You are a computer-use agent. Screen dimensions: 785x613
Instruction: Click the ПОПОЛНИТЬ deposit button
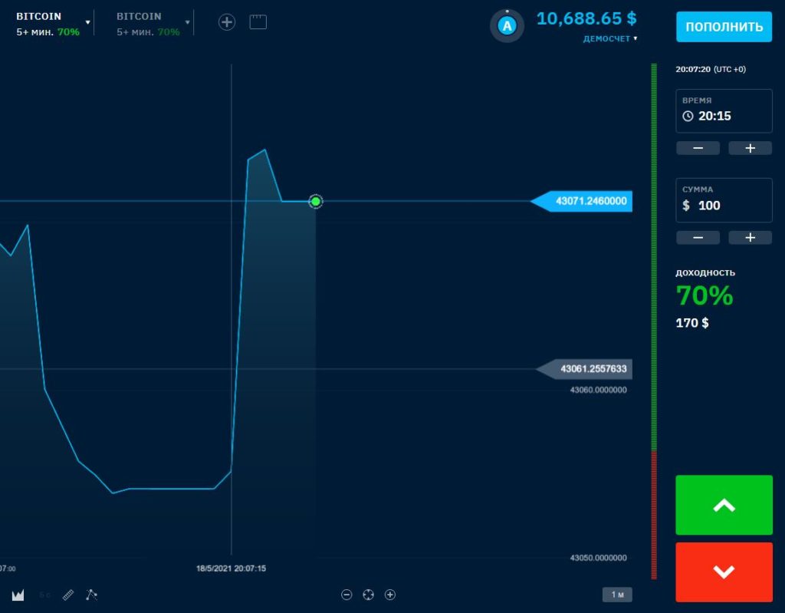coord(724,27)
